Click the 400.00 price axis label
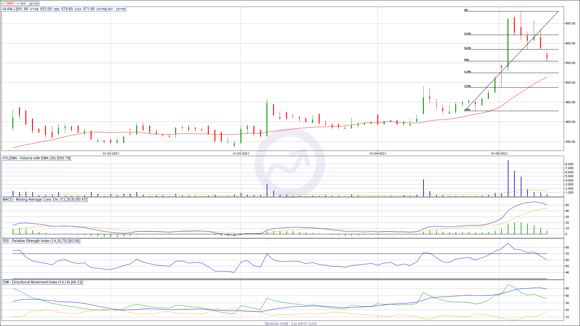The image size is (580, 326). [x=570, y=122]
